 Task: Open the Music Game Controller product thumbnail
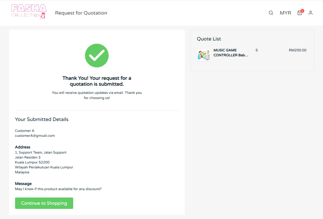[204, 55]
